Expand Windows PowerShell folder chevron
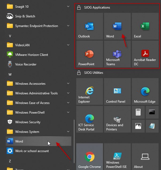This screenshot has width=161, height=170. 68,112
